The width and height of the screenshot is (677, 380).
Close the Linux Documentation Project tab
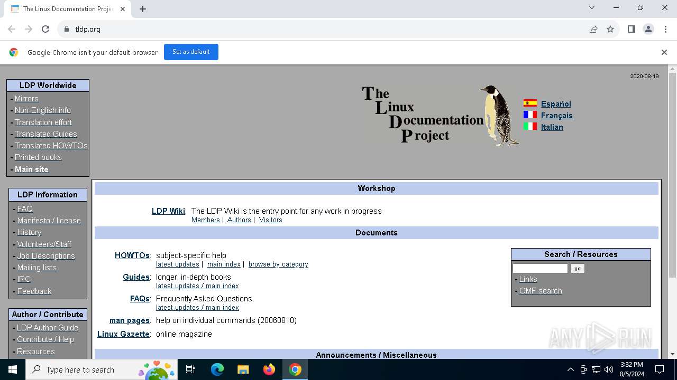click(123, 9)
